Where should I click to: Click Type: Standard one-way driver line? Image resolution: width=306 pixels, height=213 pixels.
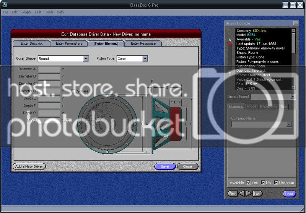[260, 48]
